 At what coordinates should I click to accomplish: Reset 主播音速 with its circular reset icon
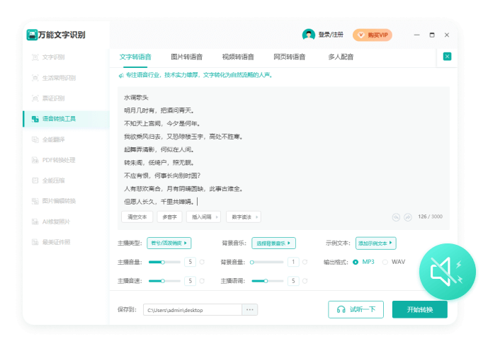pos(202,281)
